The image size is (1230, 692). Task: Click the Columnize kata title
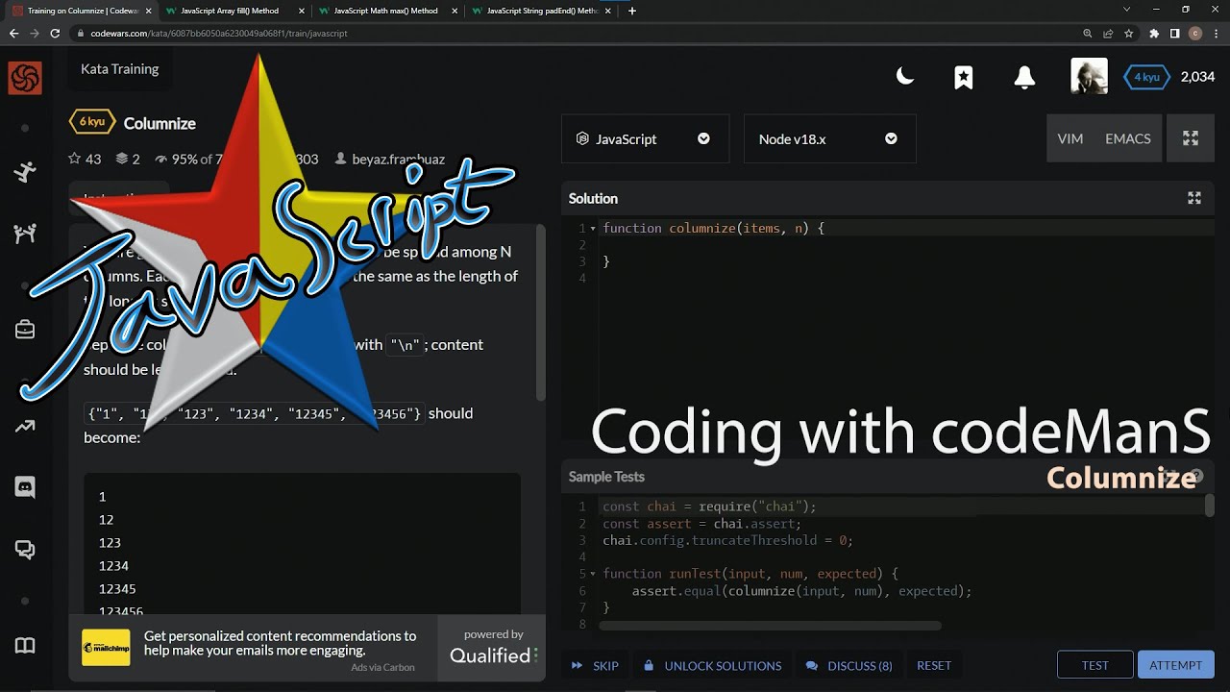pos(160,123)
